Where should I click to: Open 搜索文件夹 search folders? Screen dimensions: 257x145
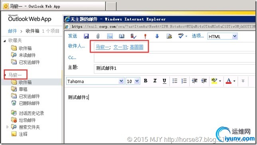(x=30, y=127)
